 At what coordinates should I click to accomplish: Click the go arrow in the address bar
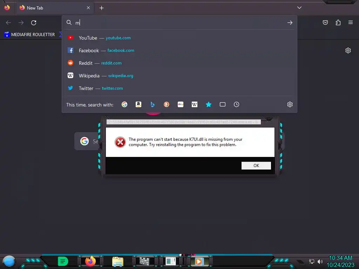click(x=290, y=23)
